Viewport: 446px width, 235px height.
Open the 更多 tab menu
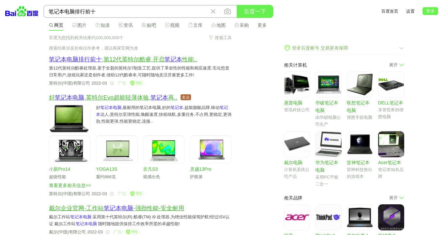262,25
